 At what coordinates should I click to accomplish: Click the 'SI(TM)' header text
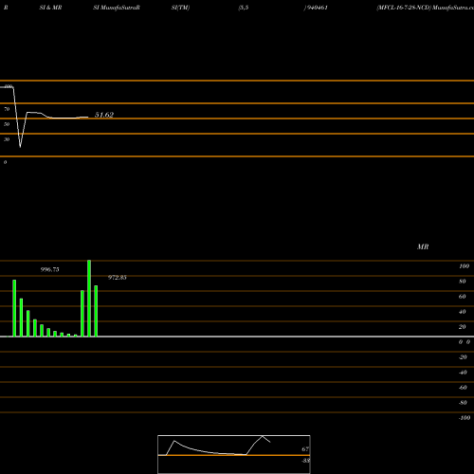[x=180, y=8]
